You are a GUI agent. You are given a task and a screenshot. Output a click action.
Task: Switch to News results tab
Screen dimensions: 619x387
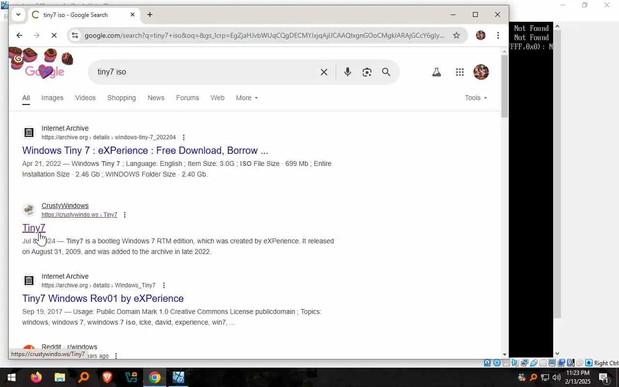156,98
